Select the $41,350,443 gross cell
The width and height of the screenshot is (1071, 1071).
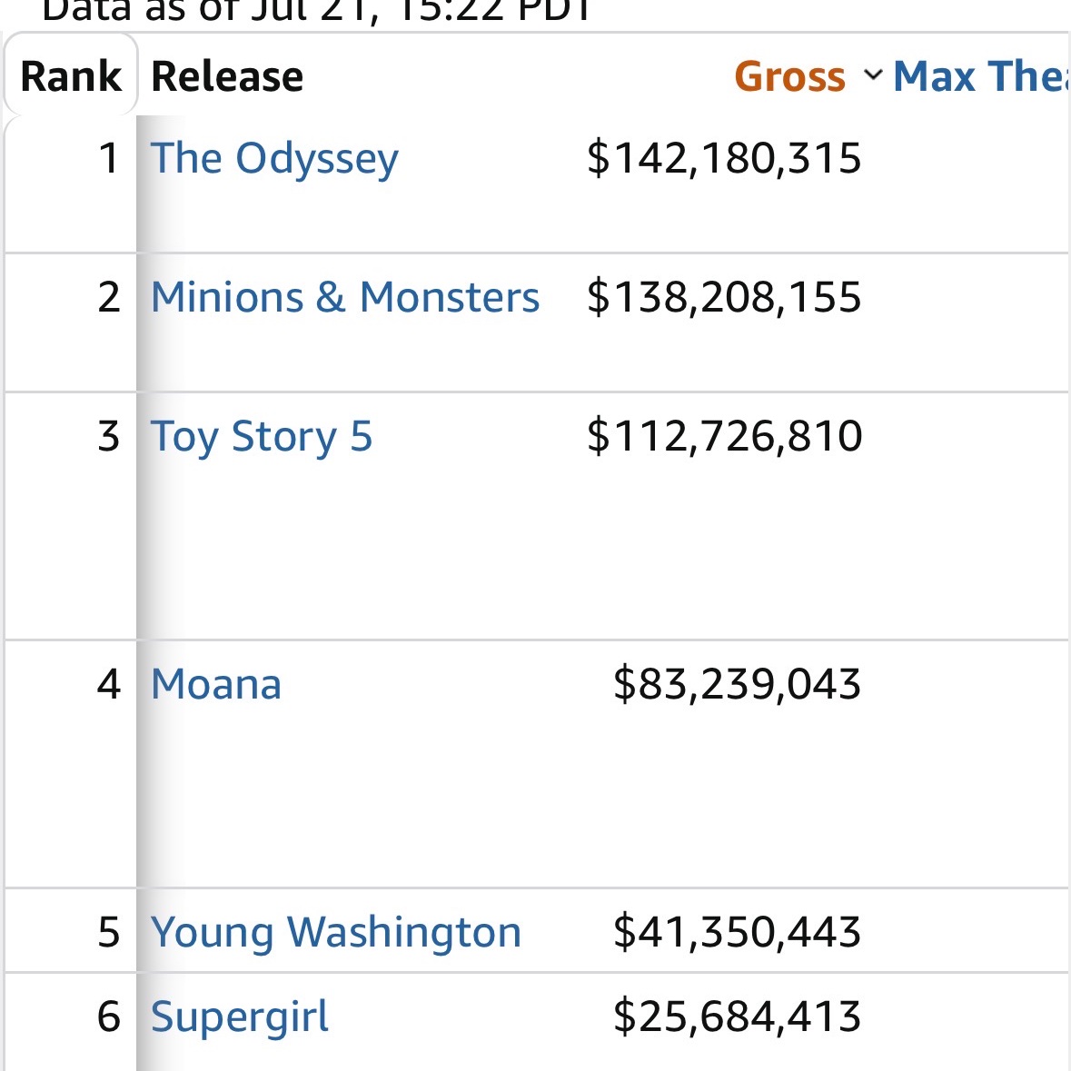coord(737,932)
